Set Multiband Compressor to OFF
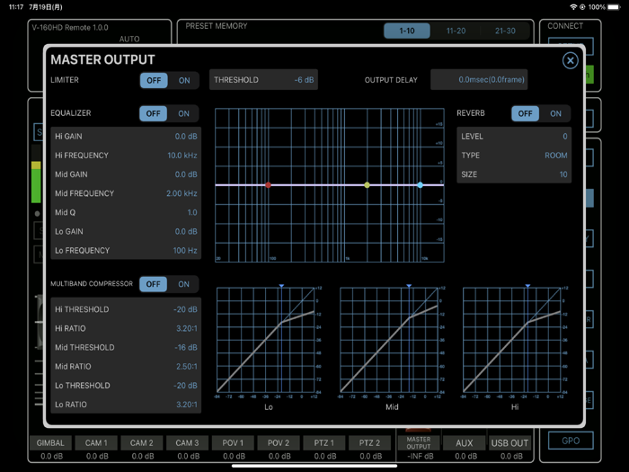Image resolution: width=629 pixels, height=472 pixels. coord(154,284)
